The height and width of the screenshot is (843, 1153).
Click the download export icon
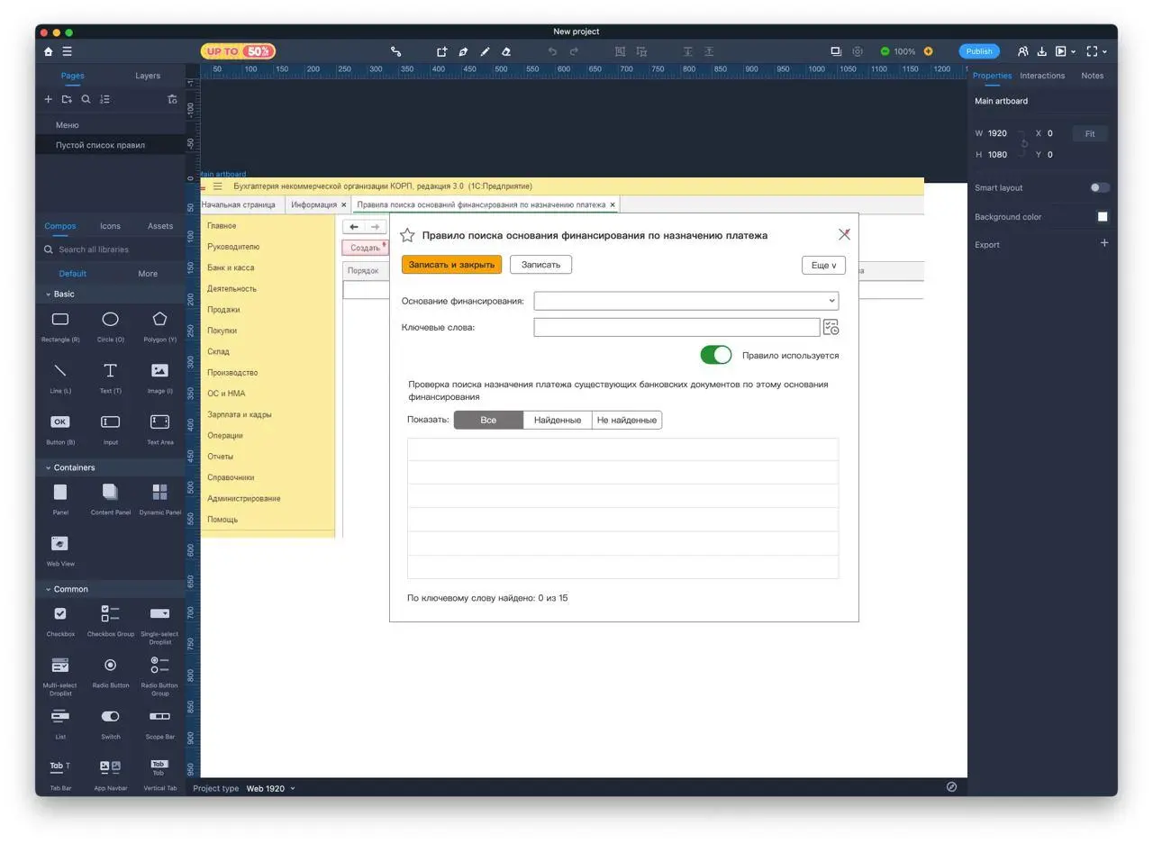point(1042,51)
